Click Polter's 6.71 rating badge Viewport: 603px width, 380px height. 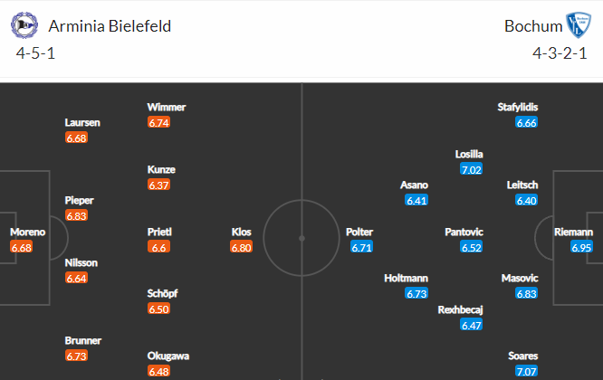coord(361,247)
